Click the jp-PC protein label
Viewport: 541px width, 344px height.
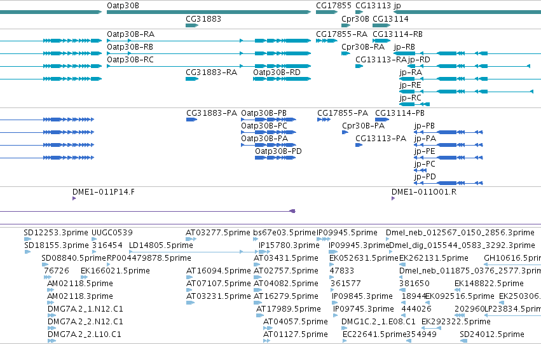425,164
